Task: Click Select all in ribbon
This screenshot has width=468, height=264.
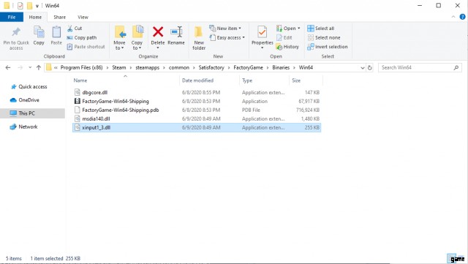Action: (321, 29)
